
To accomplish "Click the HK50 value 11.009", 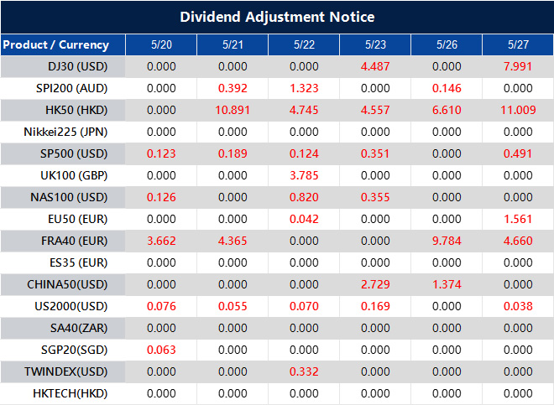I will tap(518, 110).
